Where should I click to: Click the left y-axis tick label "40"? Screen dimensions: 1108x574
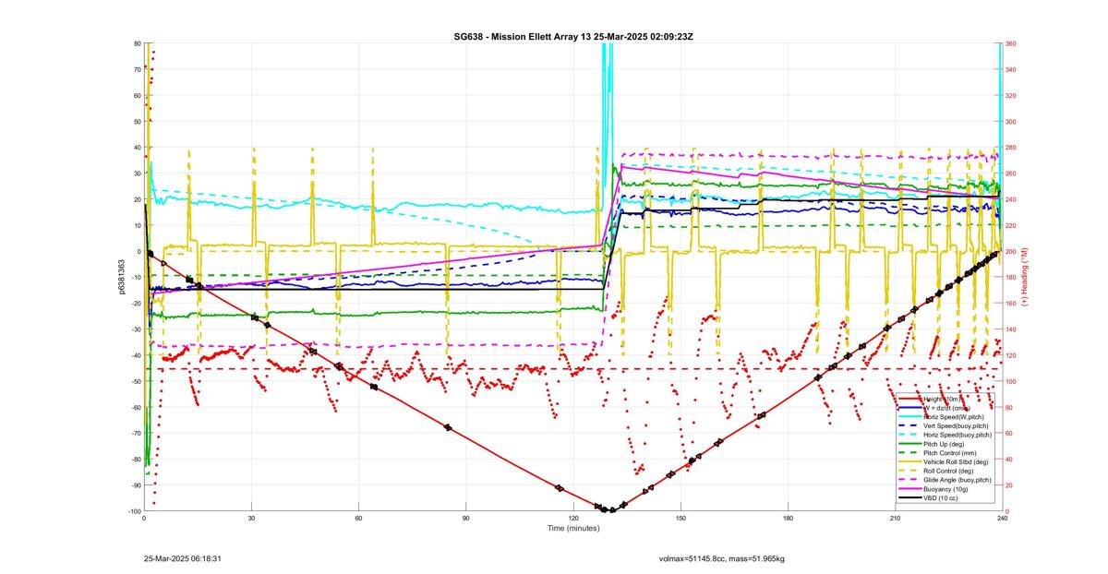(137, 148)
